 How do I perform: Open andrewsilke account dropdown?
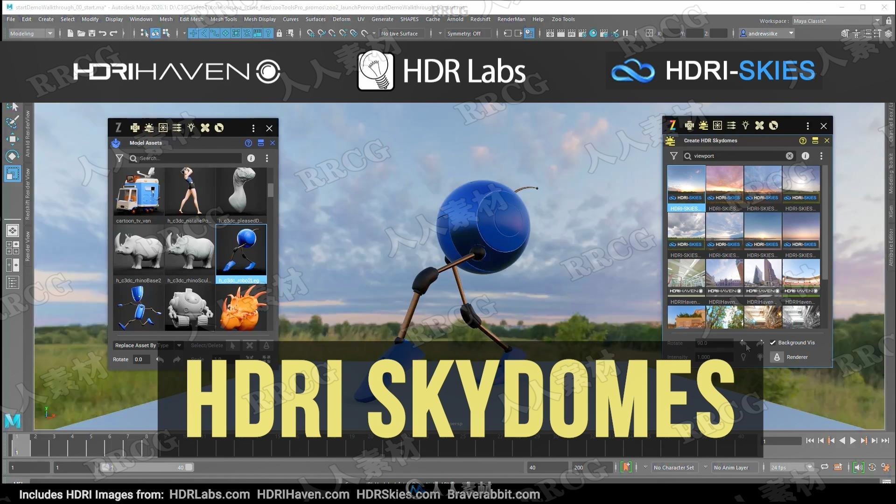(767, 33)
